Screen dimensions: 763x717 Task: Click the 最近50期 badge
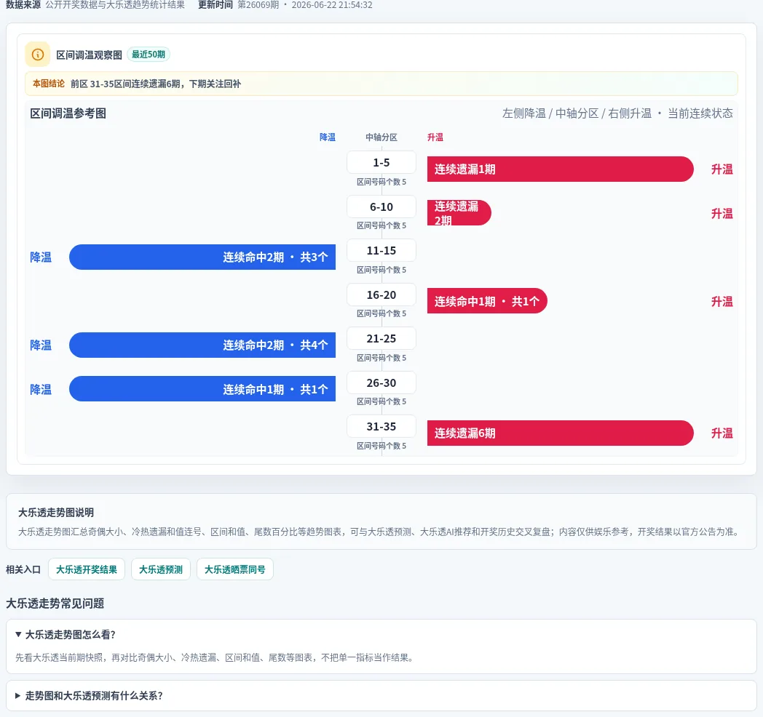[x=149, y=55]
